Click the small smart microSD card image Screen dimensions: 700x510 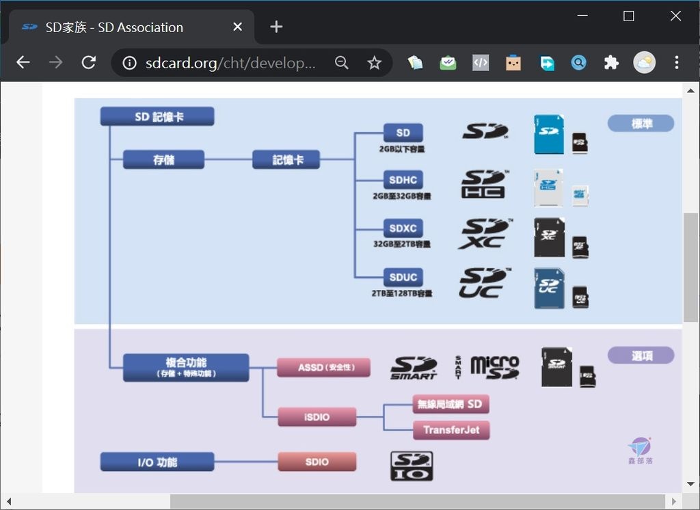[587, 377]
